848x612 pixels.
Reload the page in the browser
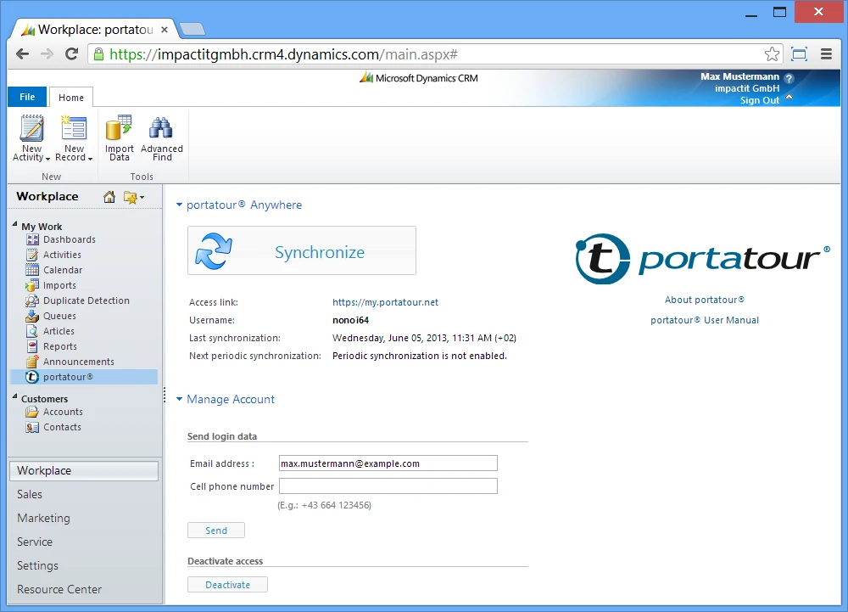[x=71, y=54]
